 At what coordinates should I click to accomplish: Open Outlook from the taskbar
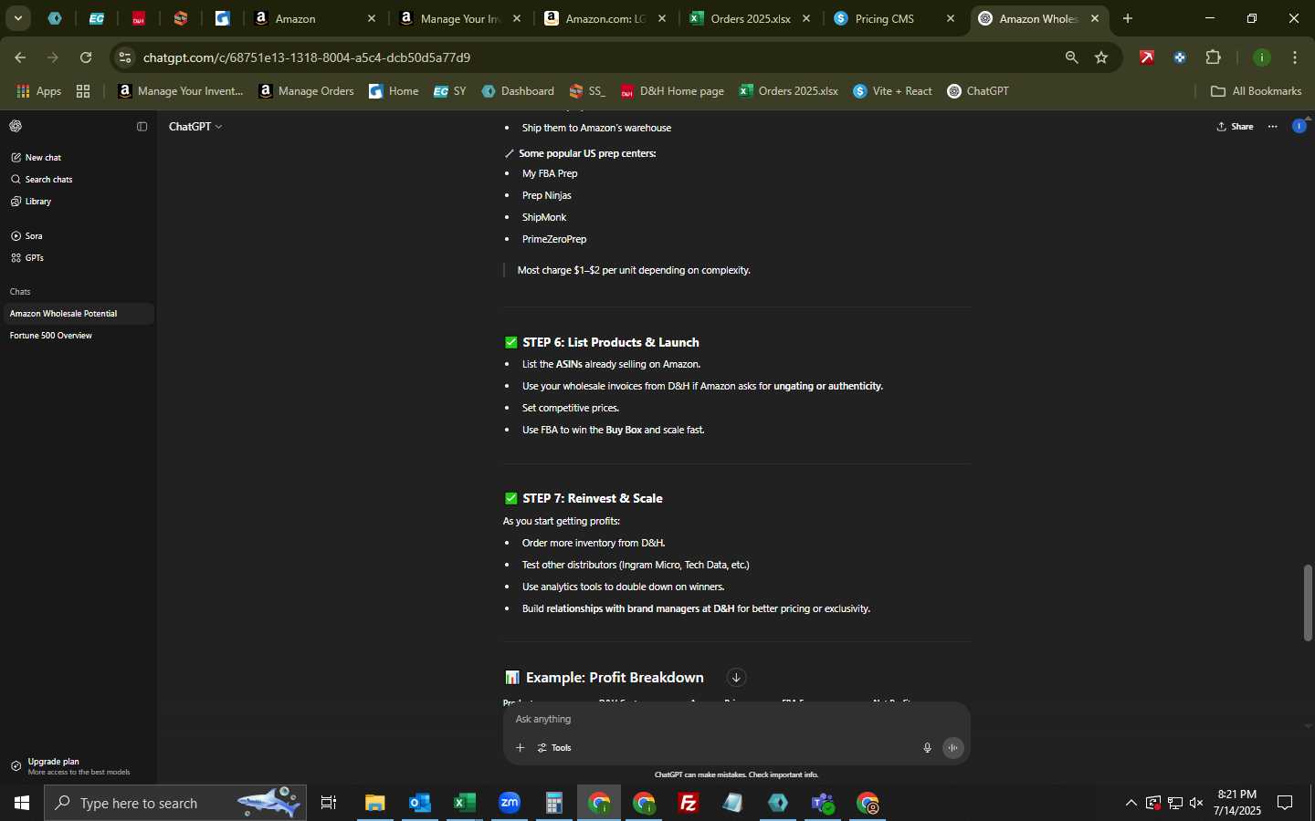click(x=420, y=803)
